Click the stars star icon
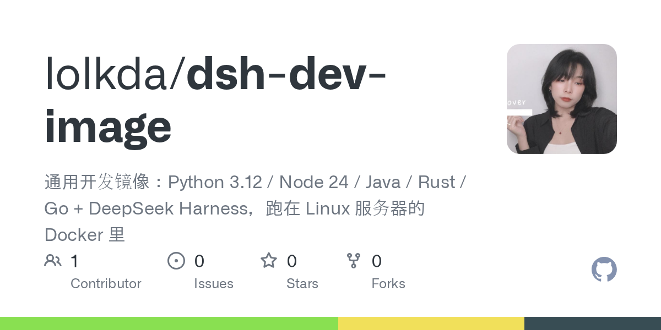This screenshot has width=661, height=330. [x=269, y=260]
